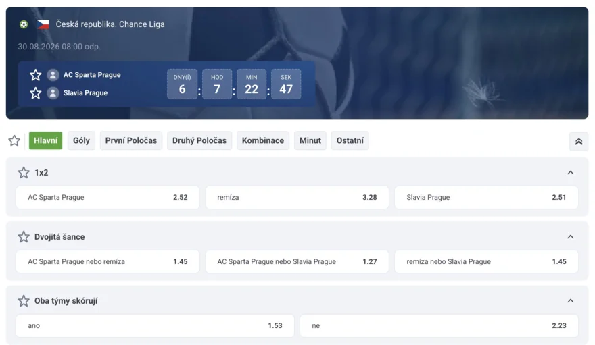Pick AC Sparta Prague nebo remíza 1.45
Screen dimensions: 595x345
coord(108,262)
